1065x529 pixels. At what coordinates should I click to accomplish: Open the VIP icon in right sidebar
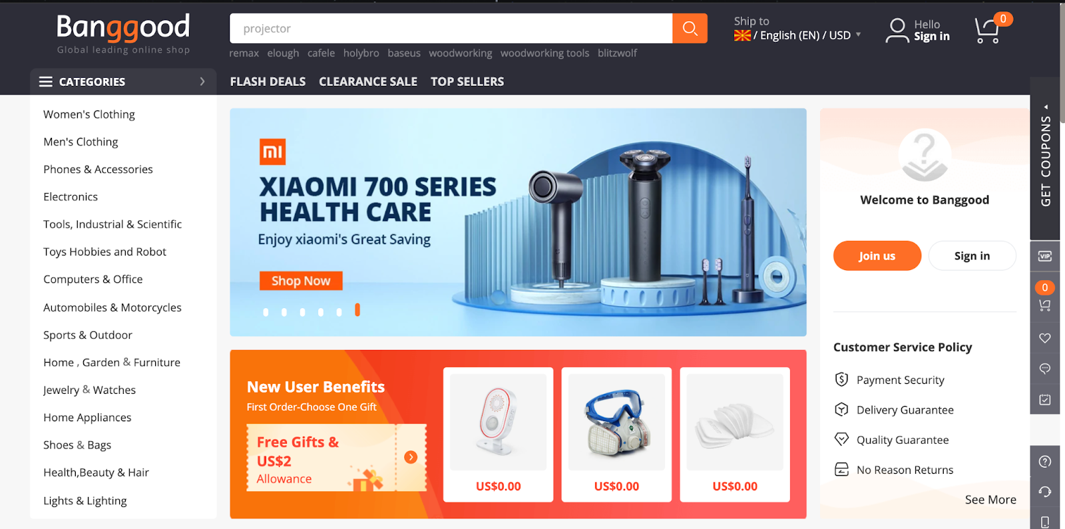[x=1045, y=256]
